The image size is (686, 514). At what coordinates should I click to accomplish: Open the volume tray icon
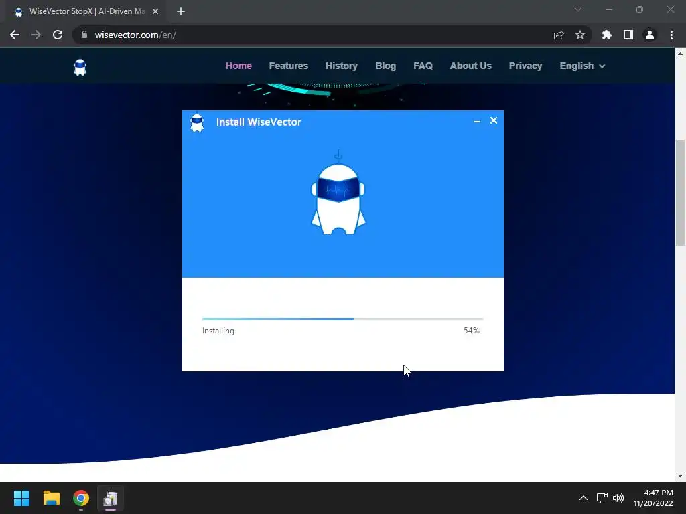pos(618,498)
